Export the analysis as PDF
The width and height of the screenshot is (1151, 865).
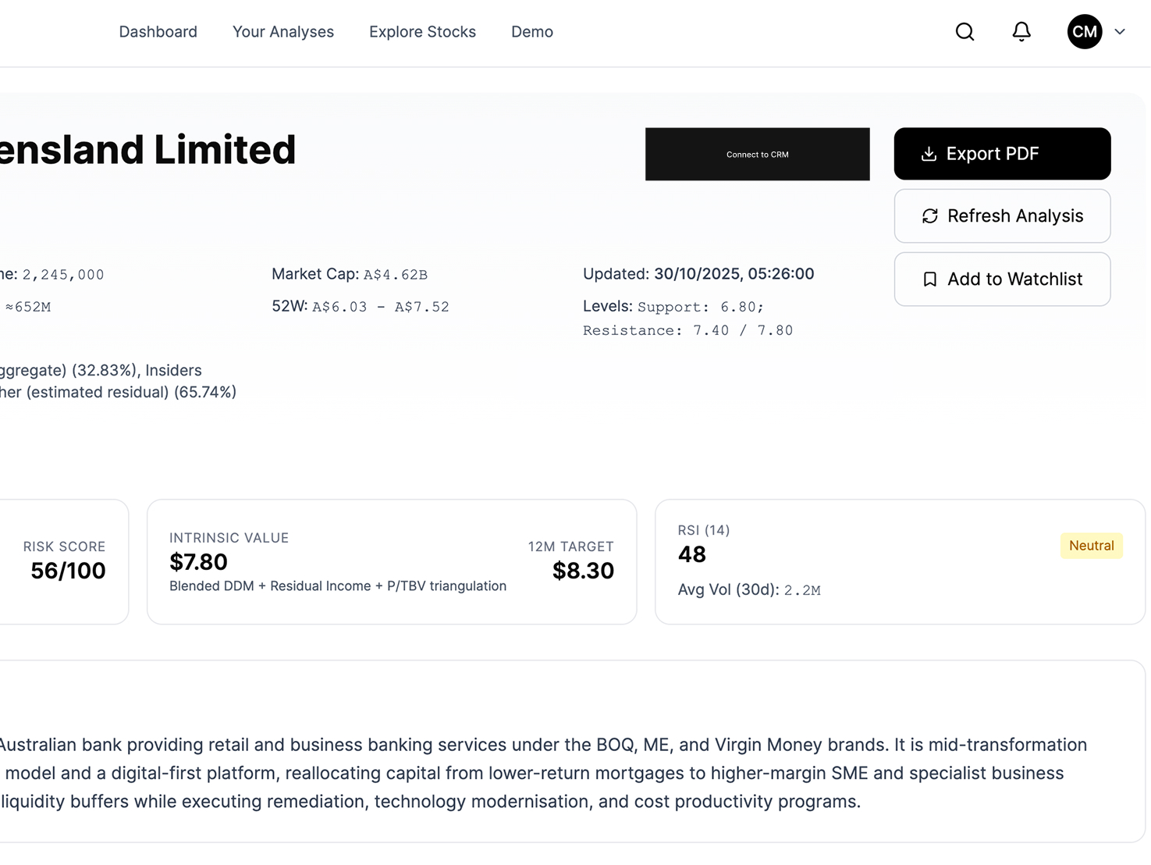point(1002,154)
